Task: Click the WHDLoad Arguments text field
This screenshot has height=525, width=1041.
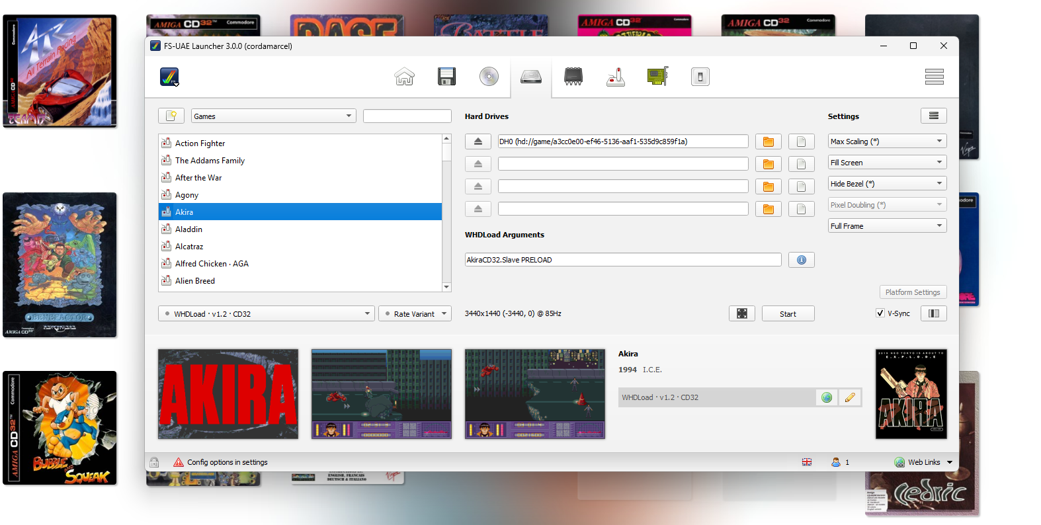Action: point(623,260)
